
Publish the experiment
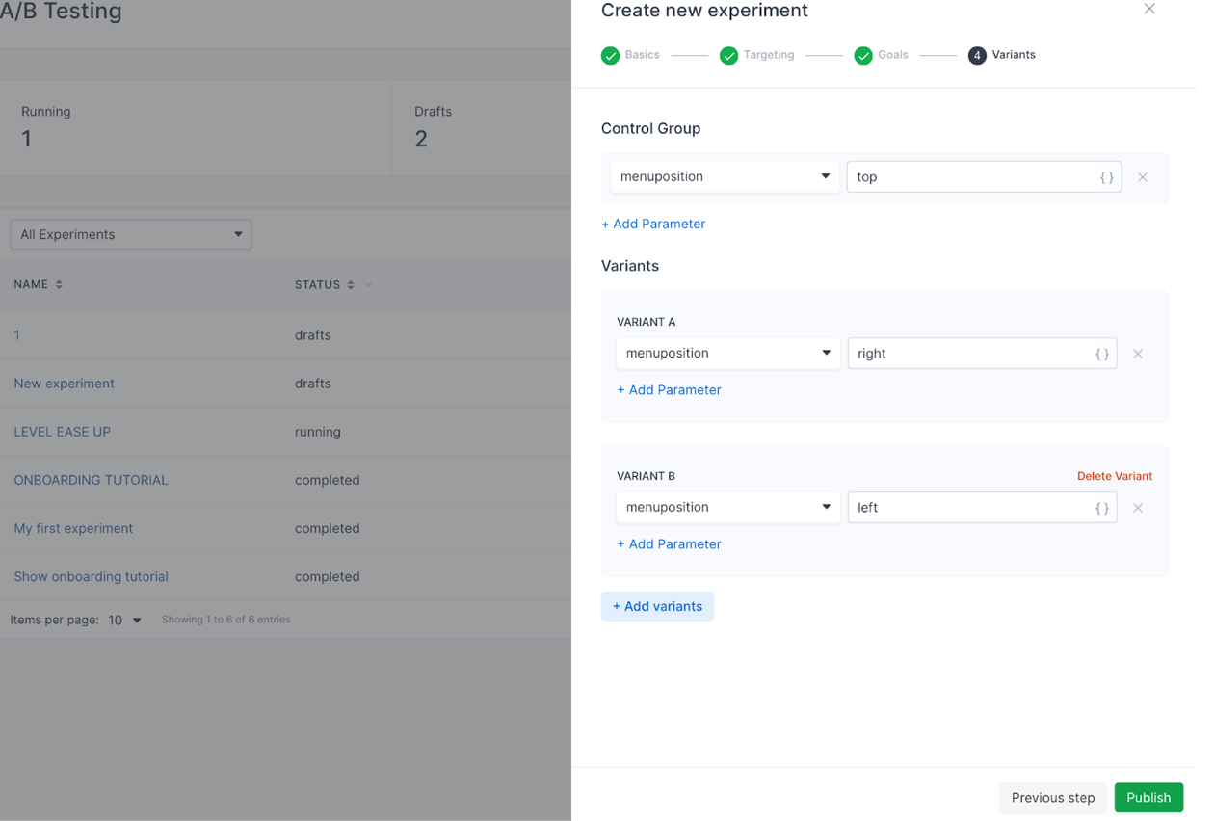(1148, 798)
